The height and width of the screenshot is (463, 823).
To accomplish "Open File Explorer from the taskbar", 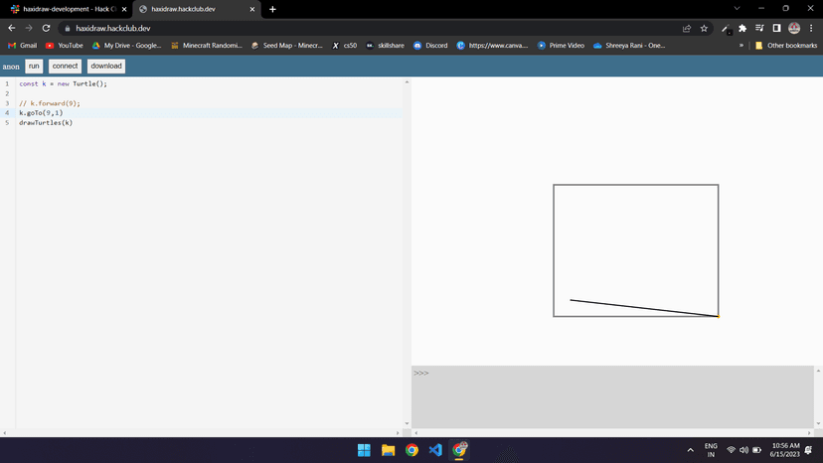I will tap(389, 450).
